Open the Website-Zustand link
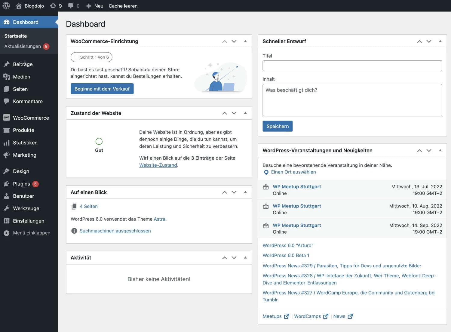 click(158, 165)
